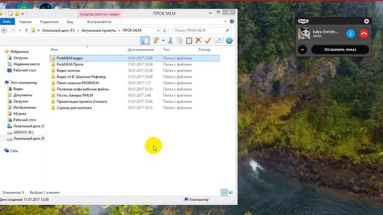383x215 pixels.
Task: Sort by the Дата изменения column header
Action: [x=141, y=50]
